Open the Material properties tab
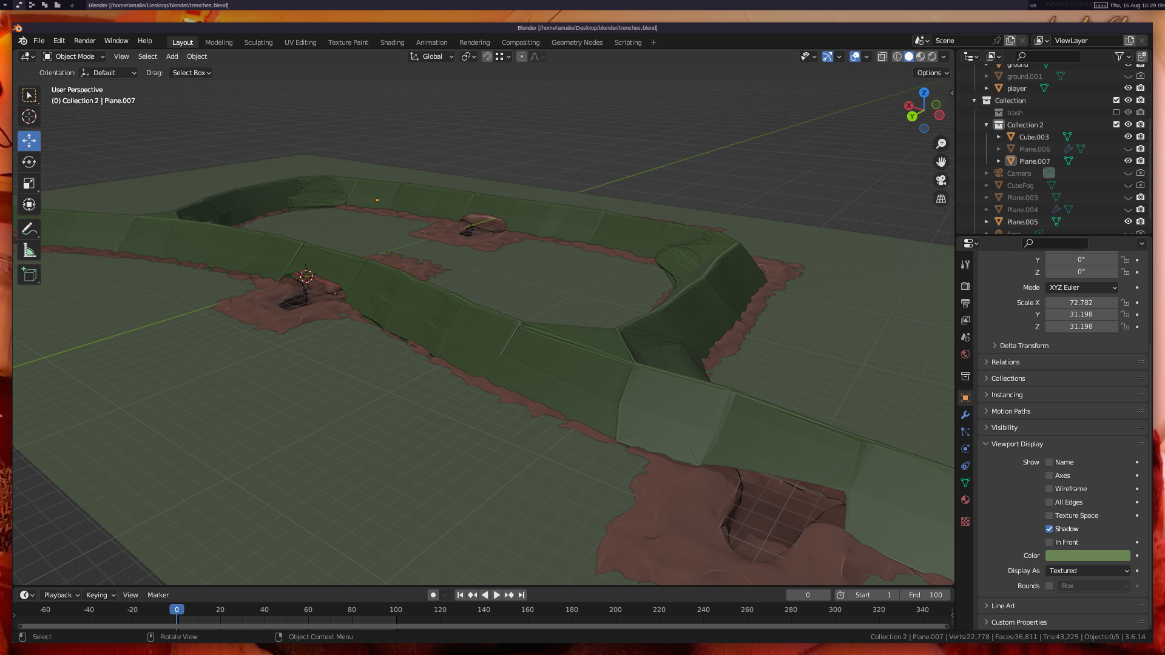Screen dimensions: 1165x655 [x=965, y=500]
